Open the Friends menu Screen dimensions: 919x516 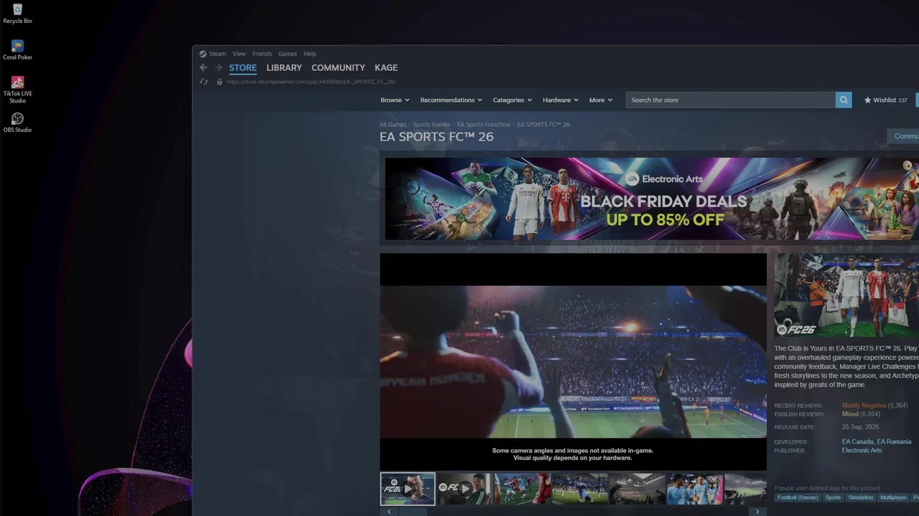[262, 54]
